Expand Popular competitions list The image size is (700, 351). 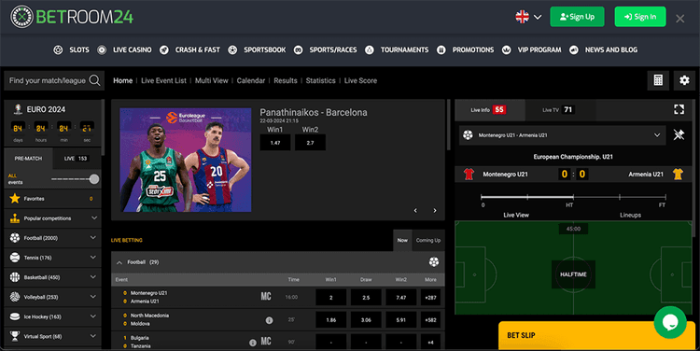pyautogui.click(x=94, y=218)
